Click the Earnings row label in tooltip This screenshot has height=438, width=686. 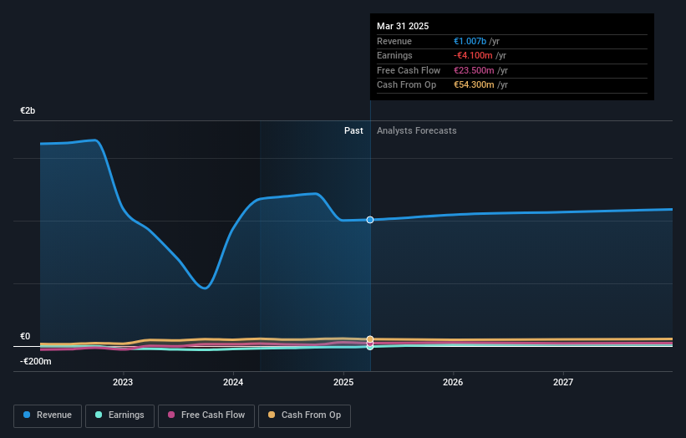coord(394,55)
